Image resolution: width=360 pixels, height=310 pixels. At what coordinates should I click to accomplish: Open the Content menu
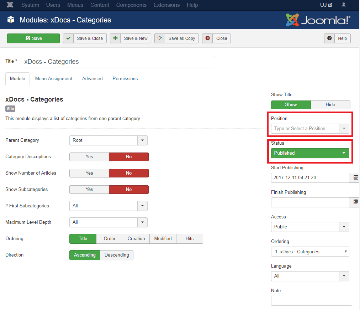[100, 5]
